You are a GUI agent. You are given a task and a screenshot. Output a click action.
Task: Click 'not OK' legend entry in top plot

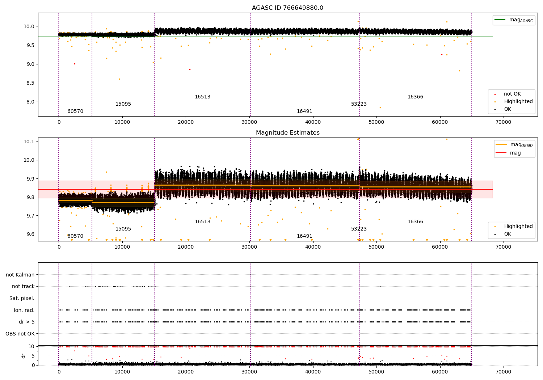[x=512, y=94]
